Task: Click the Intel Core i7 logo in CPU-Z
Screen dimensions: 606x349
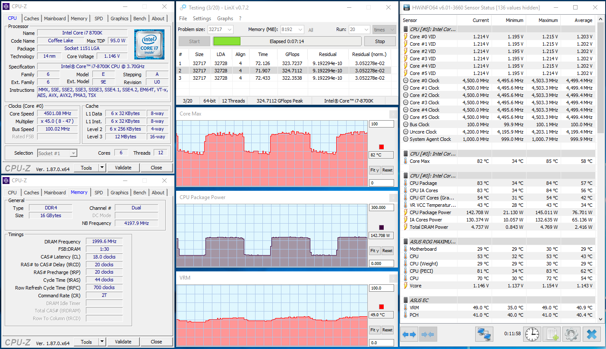Action: [149, 44]
